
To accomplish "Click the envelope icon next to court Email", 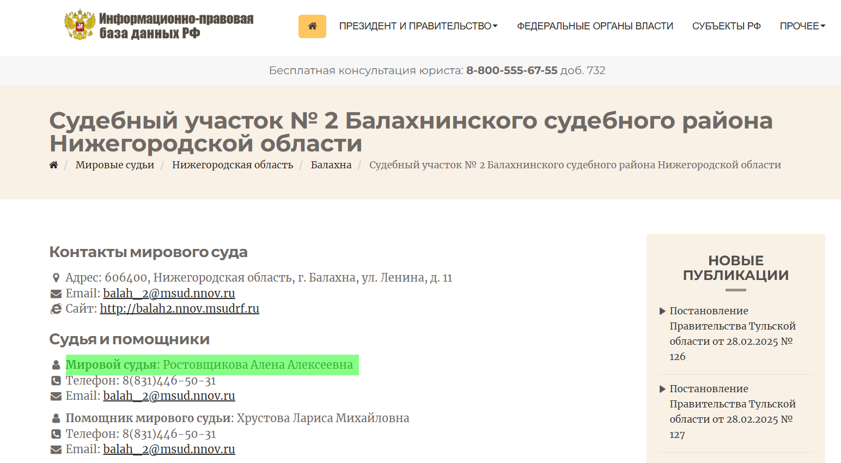I will tap(56, 293).
